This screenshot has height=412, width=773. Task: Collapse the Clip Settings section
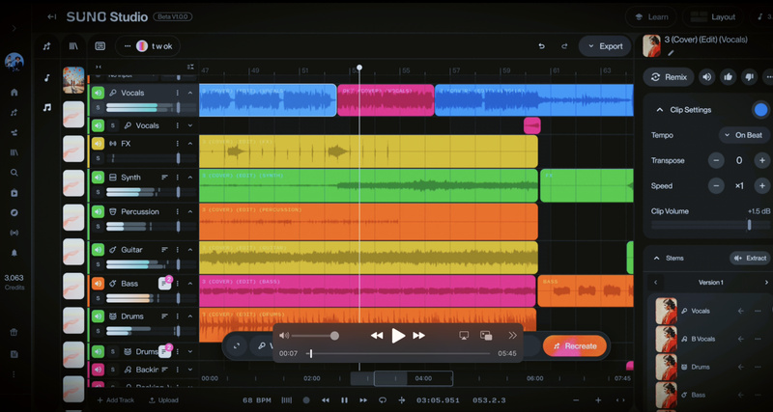pyautogui.click(x=660, y=110)
